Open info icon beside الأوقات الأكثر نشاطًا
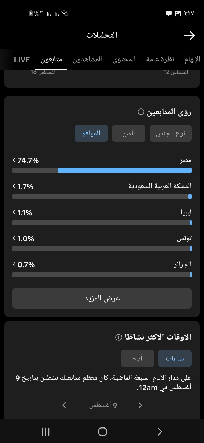This screenshot has height=443, width=204. click(x=118, y=337)
